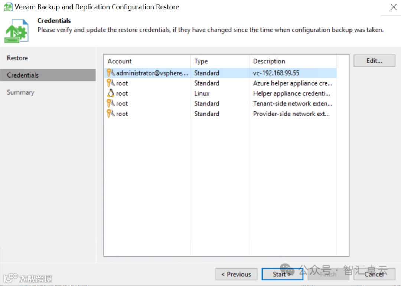Click the Edit... button
Image resolution: width=401 pixels, height=286 pixels.
point(374,60)
